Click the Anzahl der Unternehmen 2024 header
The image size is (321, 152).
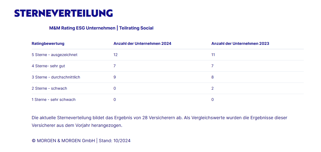click(x=142, y=43)
